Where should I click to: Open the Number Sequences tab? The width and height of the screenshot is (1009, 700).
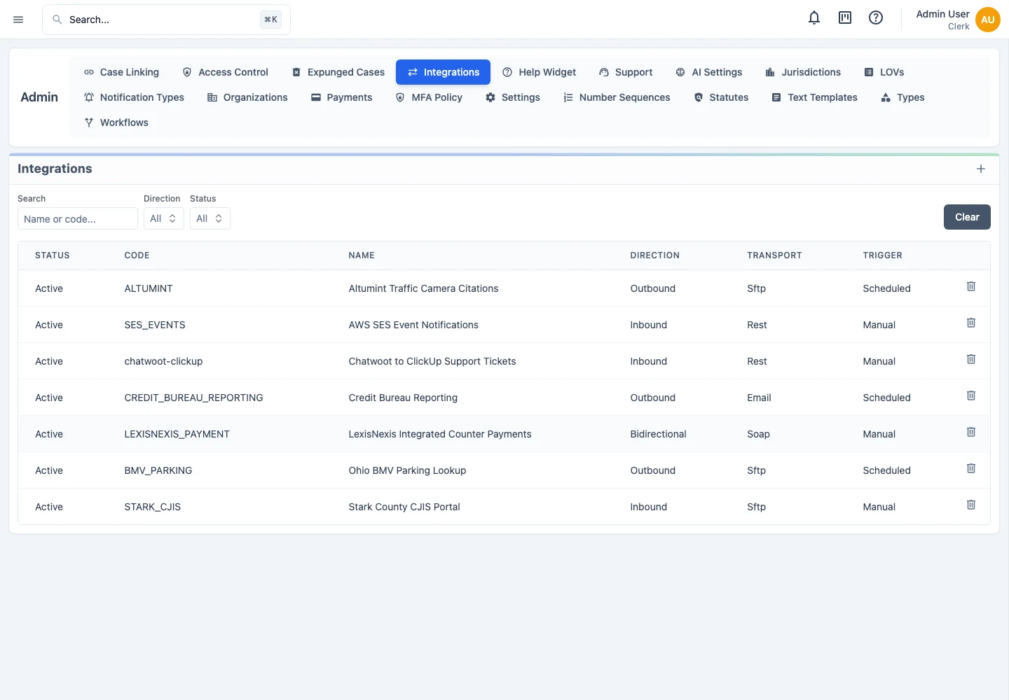(x=617, y=97)
